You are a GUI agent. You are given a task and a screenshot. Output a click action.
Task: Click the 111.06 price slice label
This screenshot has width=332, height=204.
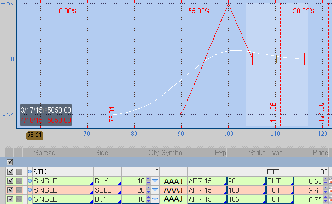(273, 112)
